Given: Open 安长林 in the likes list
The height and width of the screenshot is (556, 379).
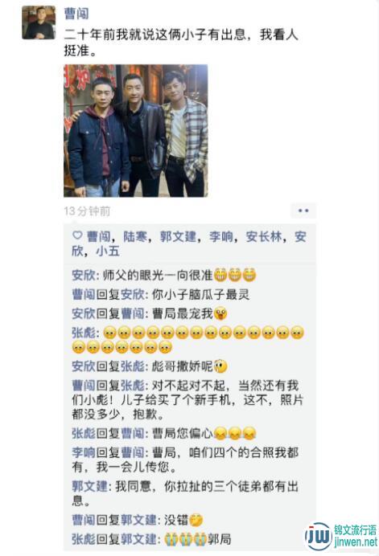Looking at the screenshot, I should point(264,236).
